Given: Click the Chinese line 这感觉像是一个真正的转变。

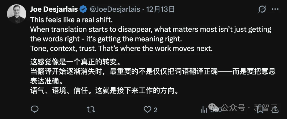Looking at the screenshot, I should [x=75, y=63].
